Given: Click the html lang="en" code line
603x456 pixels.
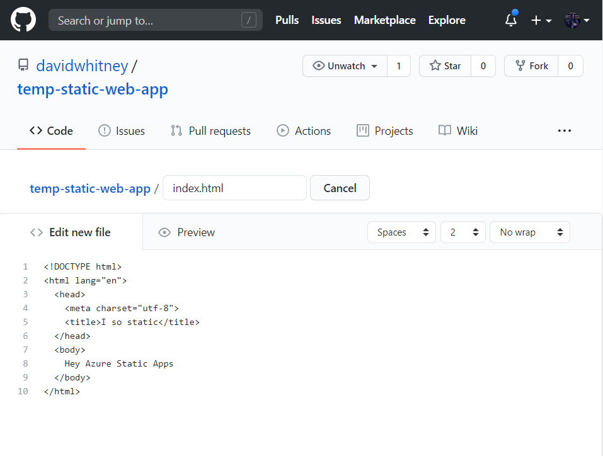Looking at the screenshot, I should [85, 280].
